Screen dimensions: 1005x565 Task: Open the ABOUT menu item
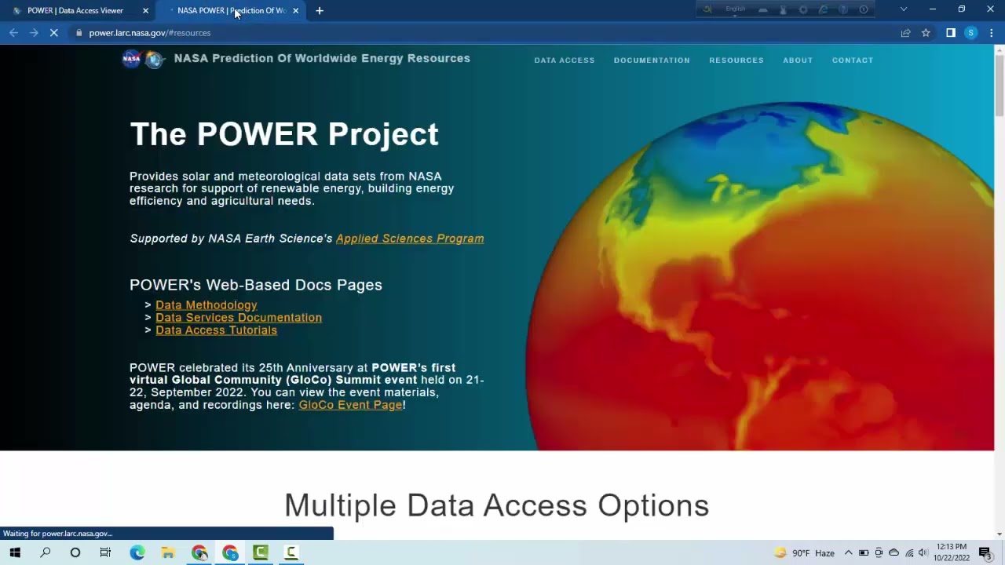click(x=798, y=60)
